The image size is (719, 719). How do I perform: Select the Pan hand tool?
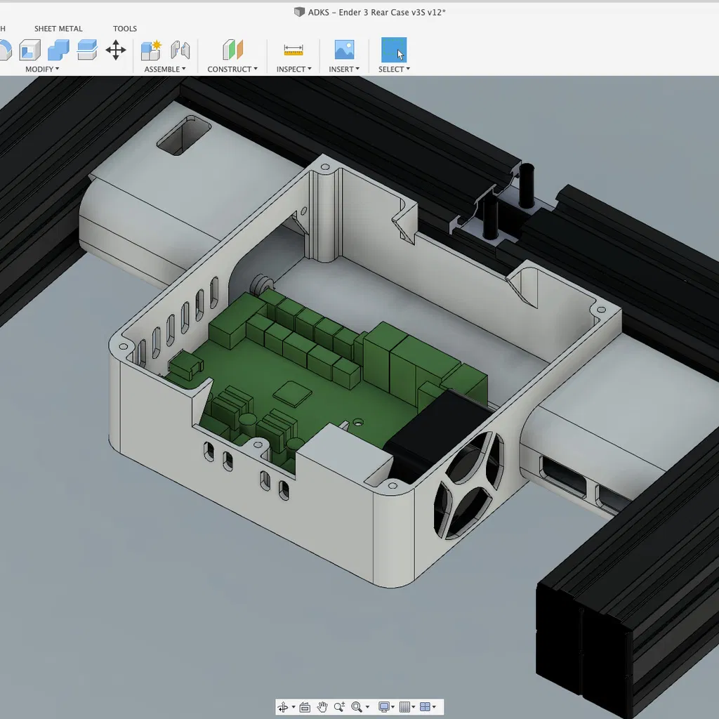point(322,707)
